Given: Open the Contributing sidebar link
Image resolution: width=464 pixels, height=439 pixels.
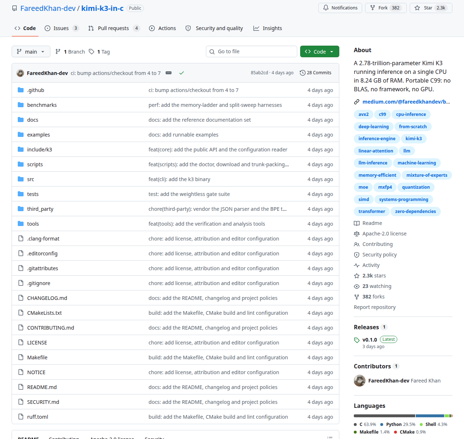Looking at the screenshot, I should tap(373, 244).
